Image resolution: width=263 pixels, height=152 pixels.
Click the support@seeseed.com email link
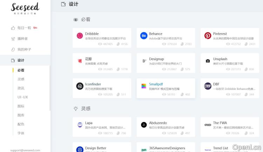(25, 150)
